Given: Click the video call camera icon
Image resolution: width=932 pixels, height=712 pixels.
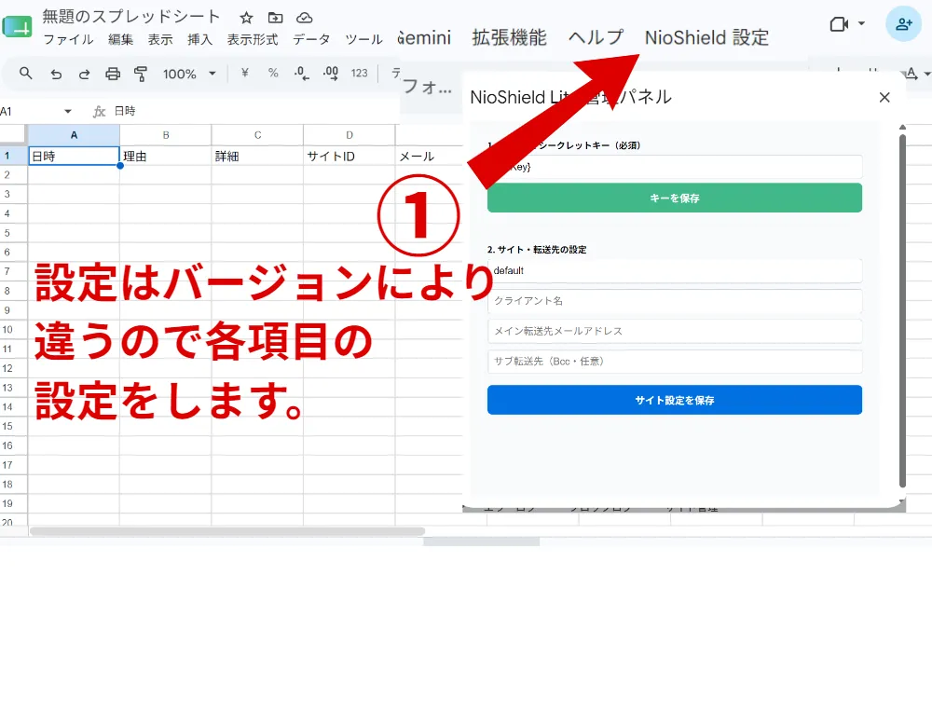Looking at the screenshot, I should point(839,24).
